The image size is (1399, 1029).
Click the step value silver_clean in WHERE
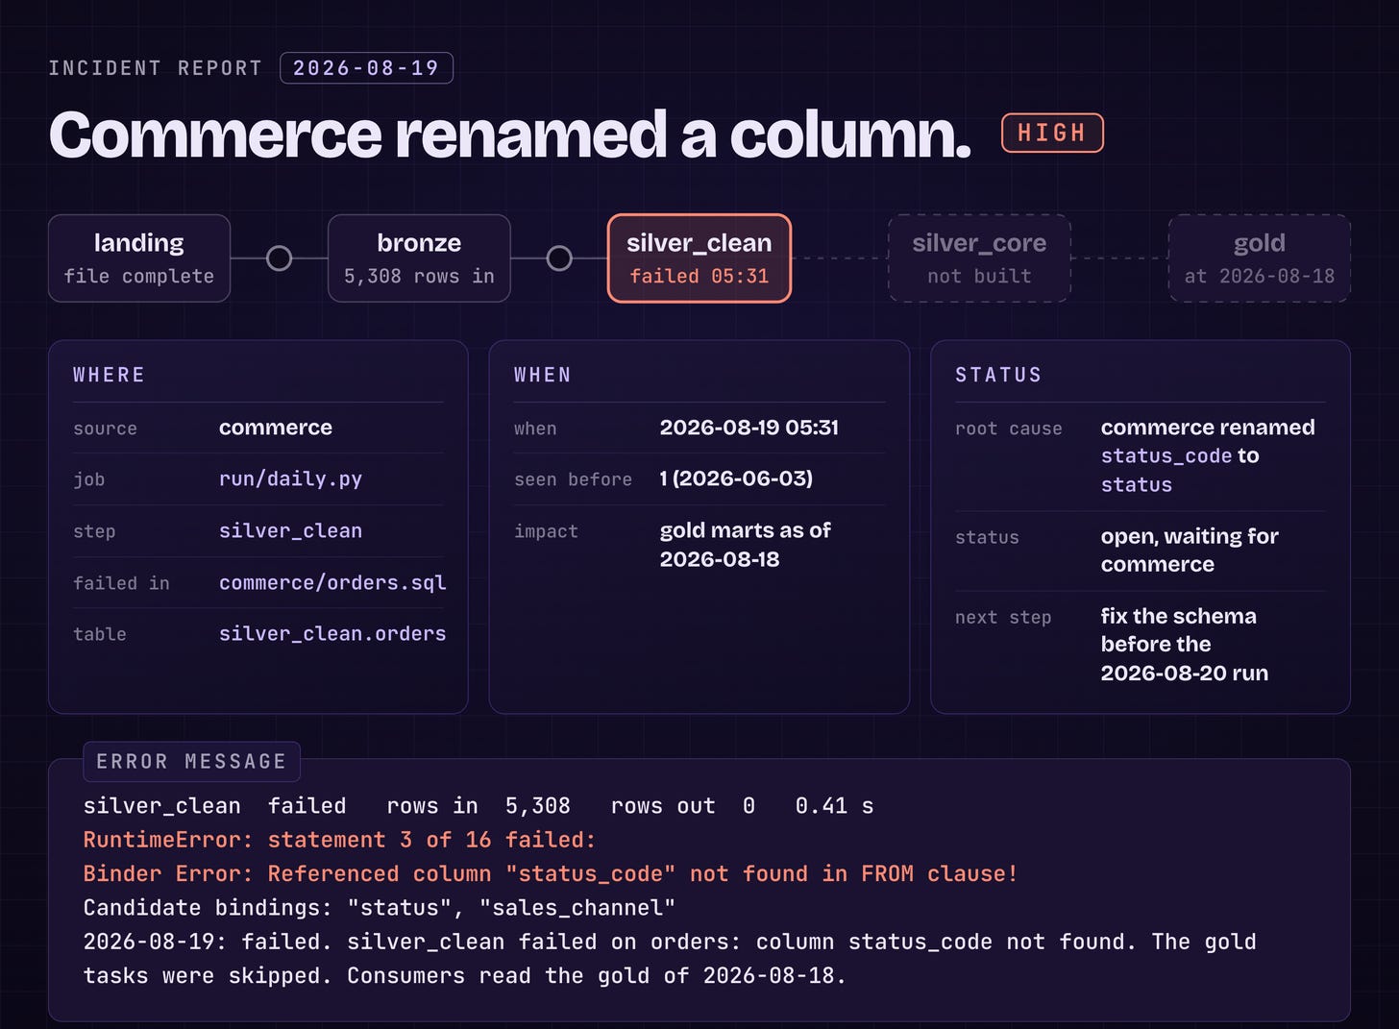click(x=290, y=530)
